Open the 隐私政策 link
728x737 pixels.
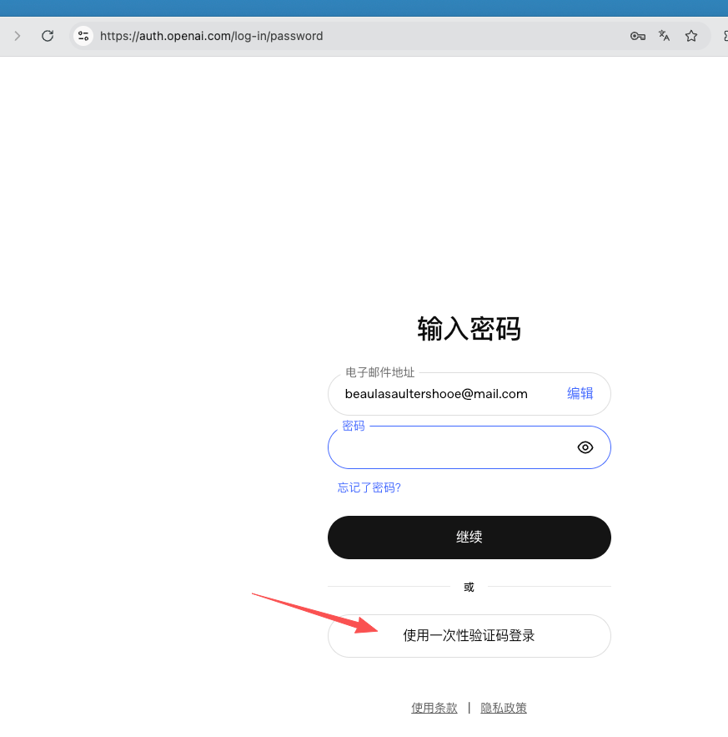click(504, 708)
